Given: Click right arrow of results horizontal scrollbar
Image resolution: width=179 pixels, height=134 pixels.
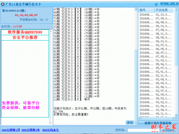Looking at the screenshot, I should (x=173, y=119).
